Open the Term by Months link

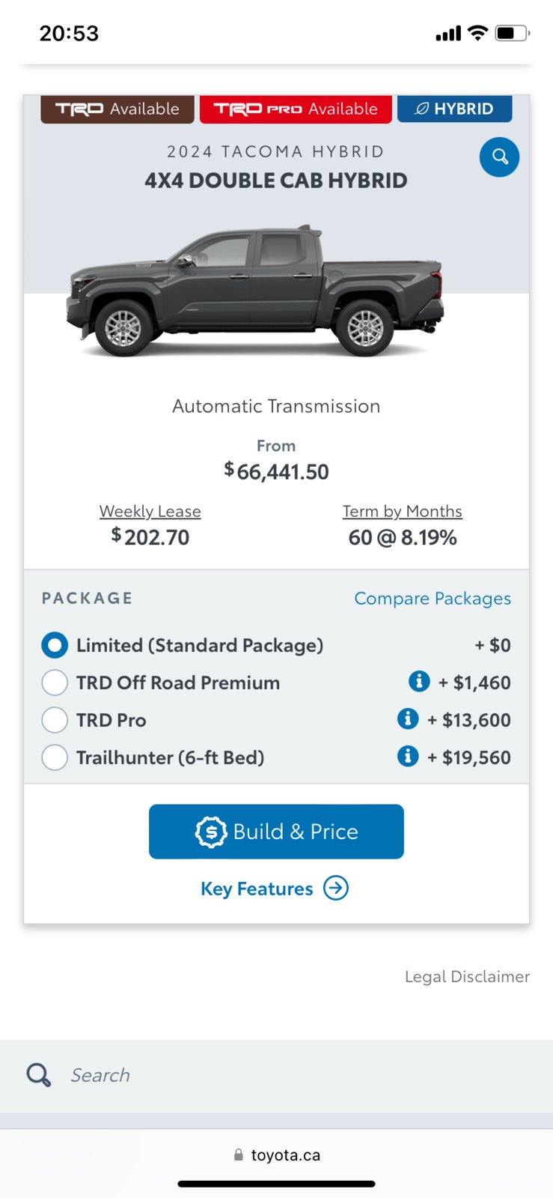point(403,511)
